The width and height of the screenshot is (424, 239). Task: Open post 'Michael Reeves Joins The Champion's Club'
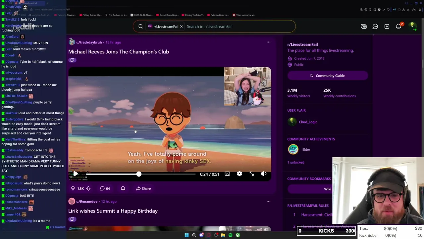pos(119,52)
